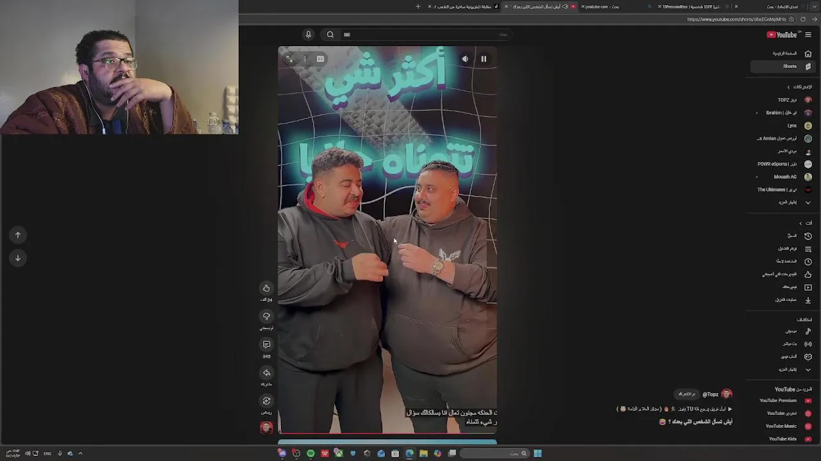Reload the page via browser refresh
The width and height of the screenshot is (821, 461).
pos(803,19)
